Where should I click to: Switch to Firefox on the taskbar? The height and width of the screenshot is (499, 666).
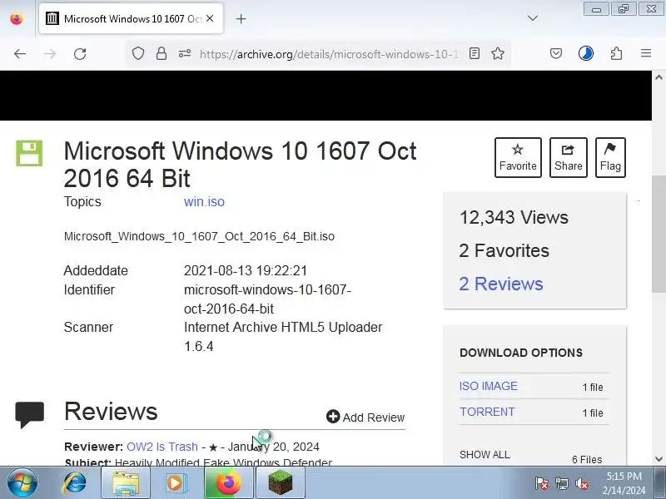(228, 483)
